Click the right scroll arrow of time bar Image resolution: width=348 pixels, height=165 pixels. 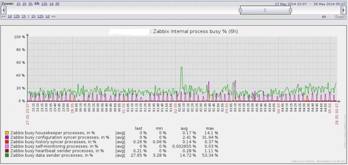[x=343, y=10]
